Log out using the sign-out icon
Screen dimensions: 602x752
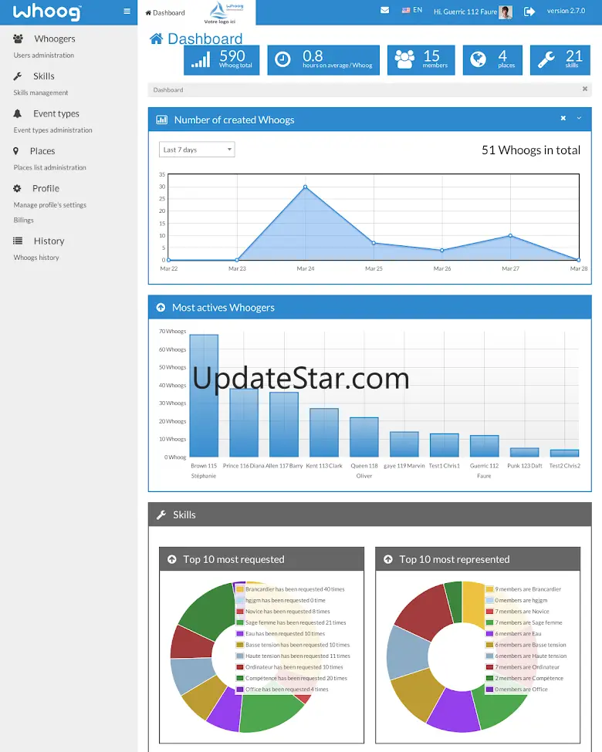(529, 12)
